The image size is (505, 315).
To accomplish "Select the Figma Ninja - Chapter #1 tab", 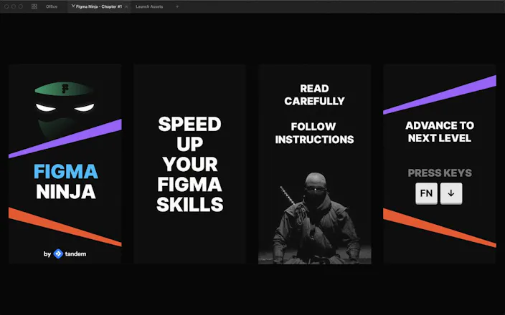I will tap(99, 6).
